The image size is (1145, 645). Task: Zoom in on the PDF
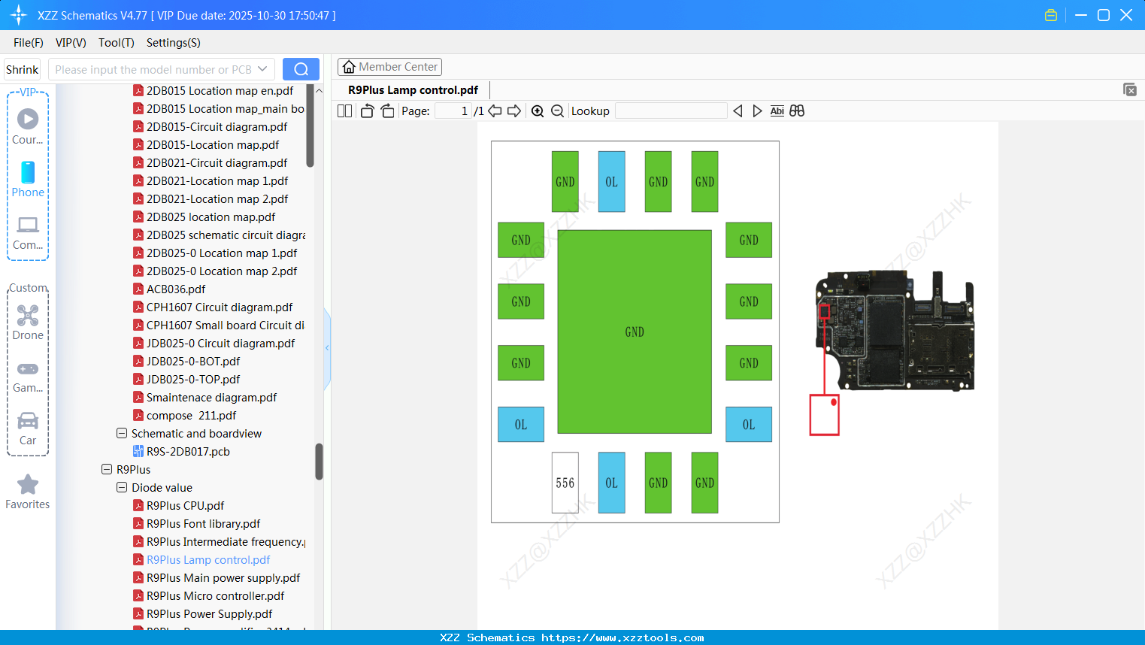(538, 111)
